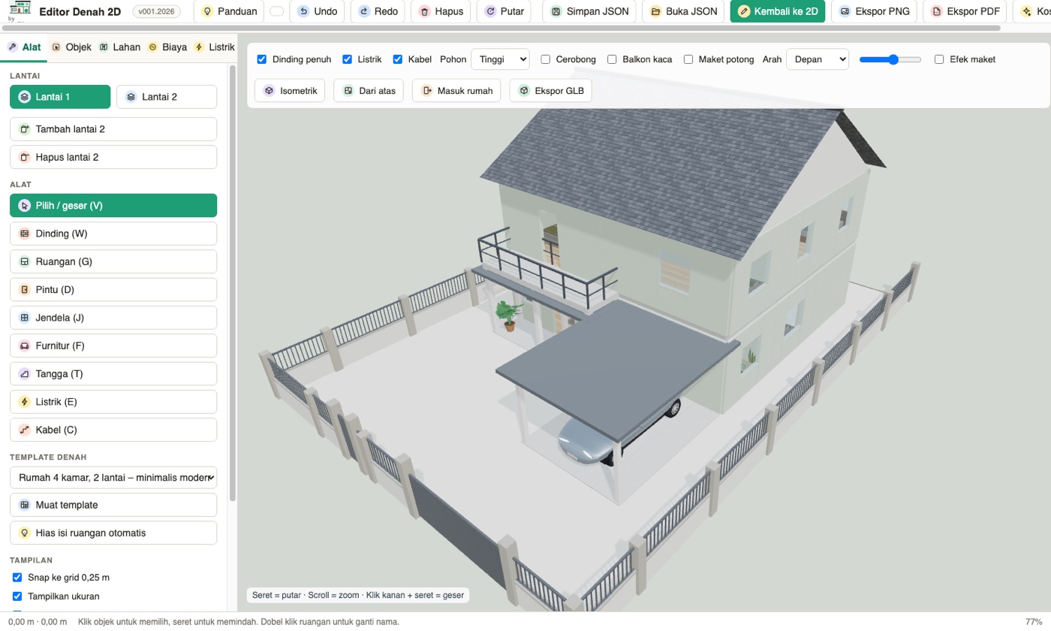Uncheck the Kabel checkbox in 3D options
This screenshot has width=1051, height=631.
point(398,59)
